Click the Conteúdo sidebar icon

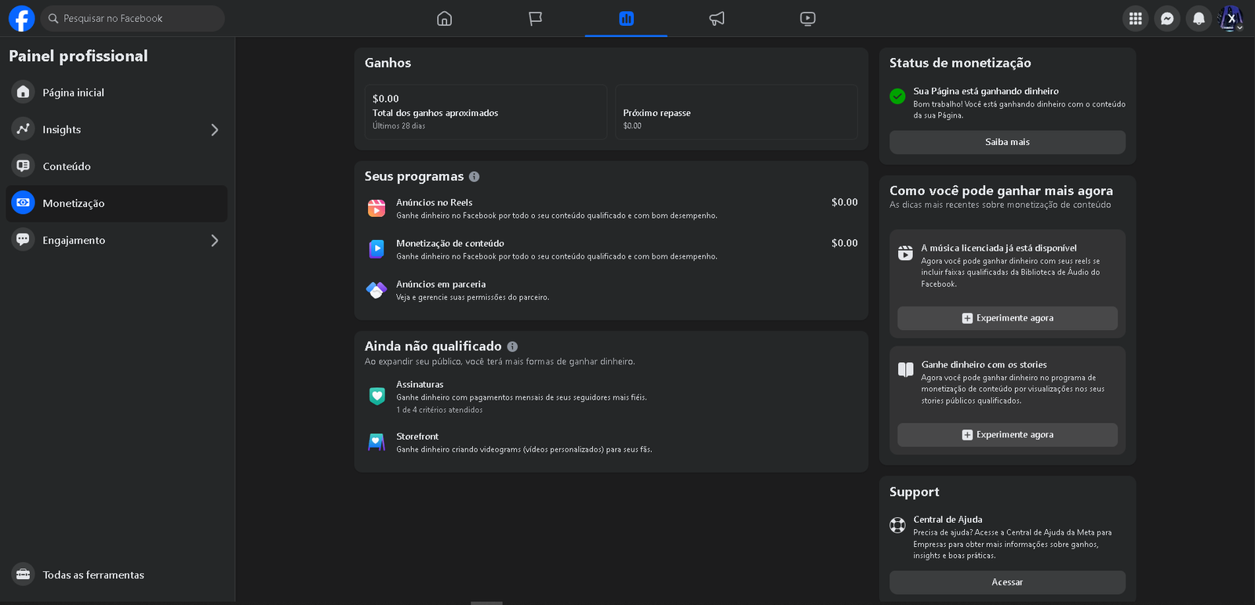click(24, 165)
